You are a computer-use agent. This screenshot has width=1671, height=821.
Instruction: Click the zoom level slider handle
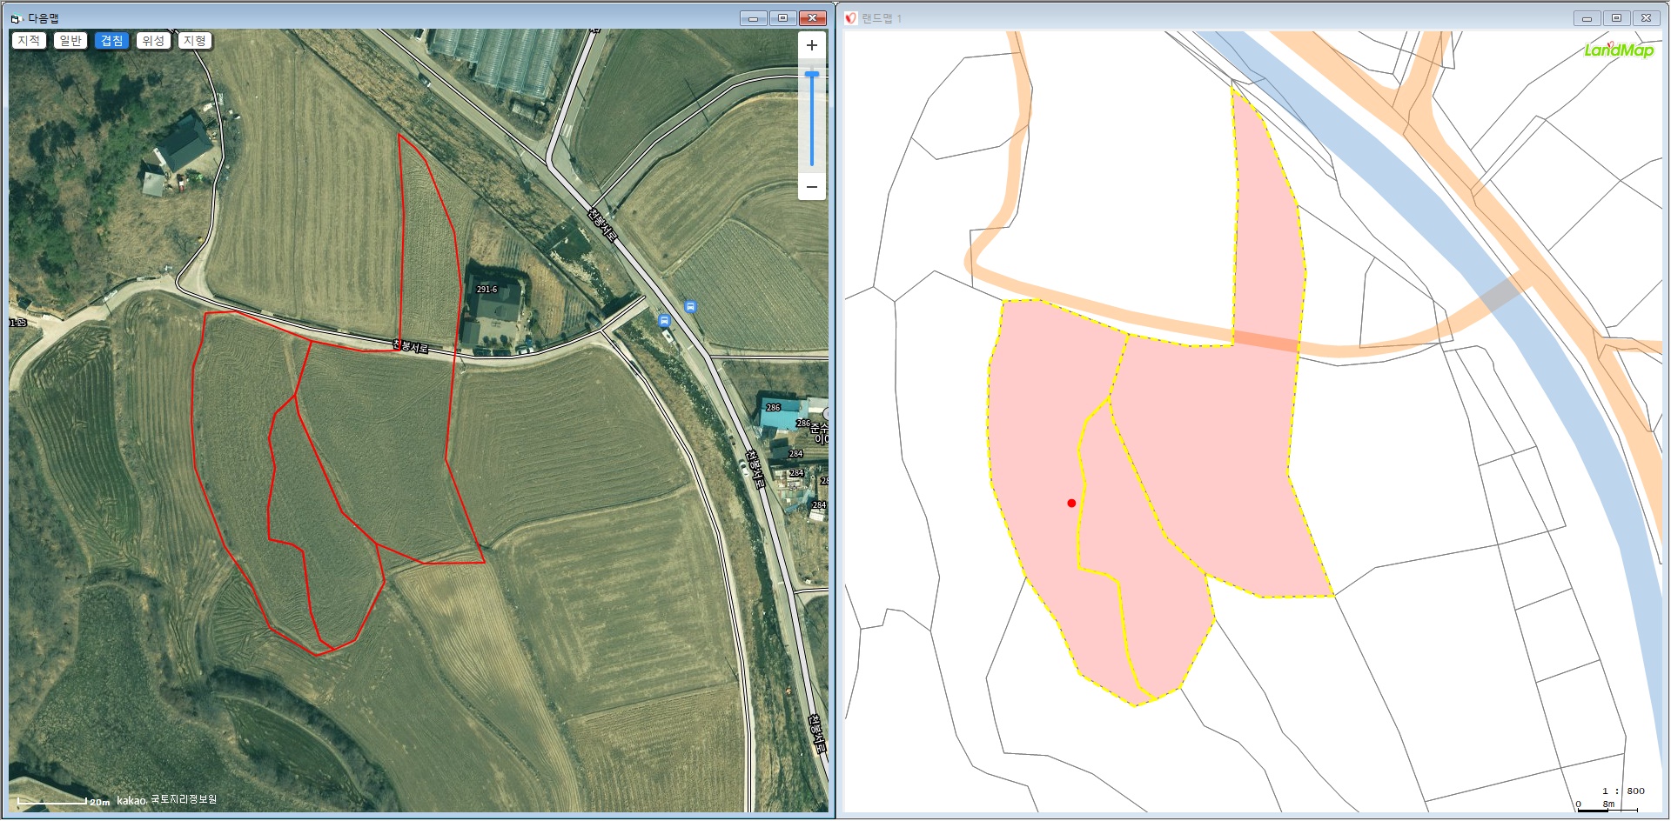coord(811,75)
